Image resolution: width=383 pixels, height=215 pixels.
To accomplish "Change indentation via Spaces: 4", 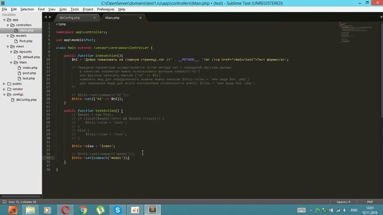I will [343, 202].
